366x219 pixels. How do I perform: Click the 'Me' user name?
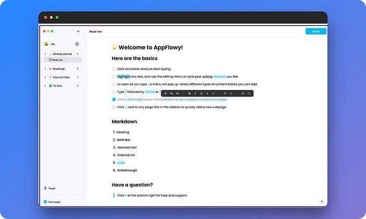tap(53, 44)
